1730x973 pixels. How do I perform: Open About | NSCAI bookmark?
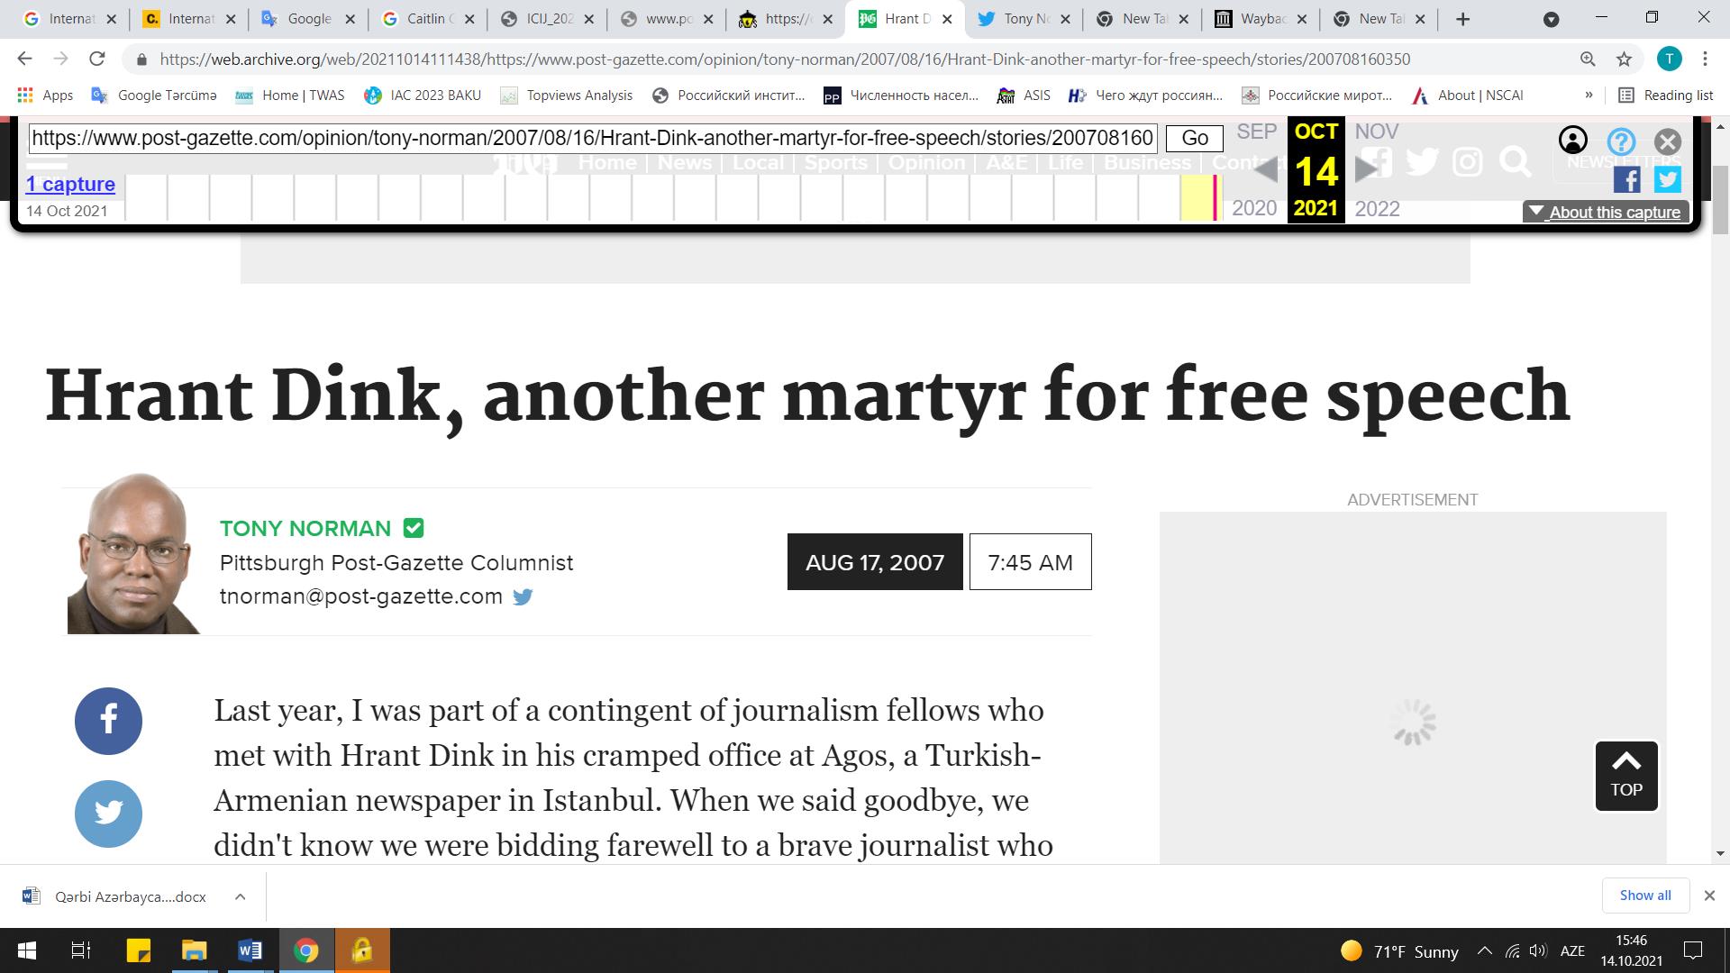click(1468, 95)
